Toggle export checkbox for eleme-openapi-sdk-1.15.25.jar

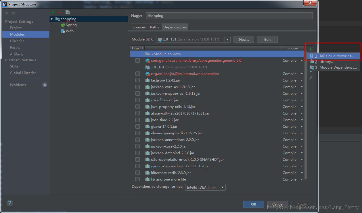137,133
